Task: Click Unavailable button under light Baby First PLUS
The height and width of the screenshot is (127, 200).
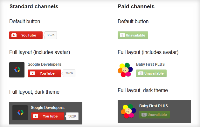Action: tap(151, 73)
